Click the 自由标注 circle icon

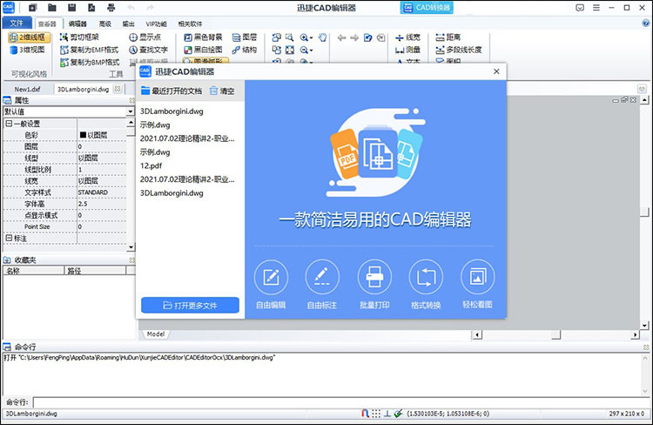tap(322, 277)
